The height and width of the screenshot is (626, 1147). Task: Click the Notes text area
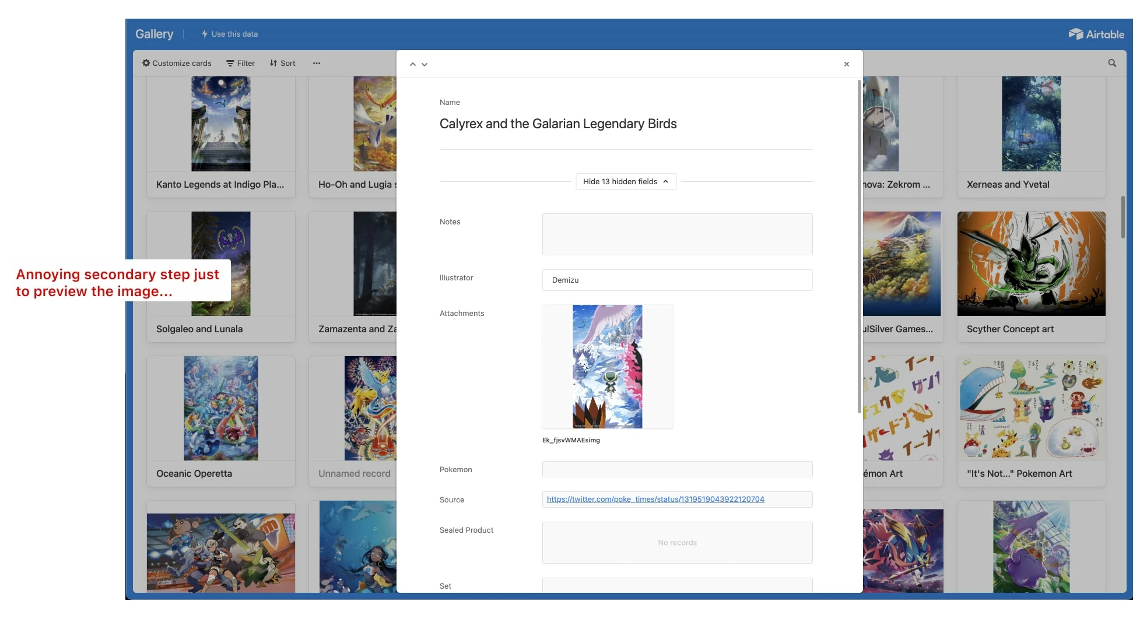point(677,234)
